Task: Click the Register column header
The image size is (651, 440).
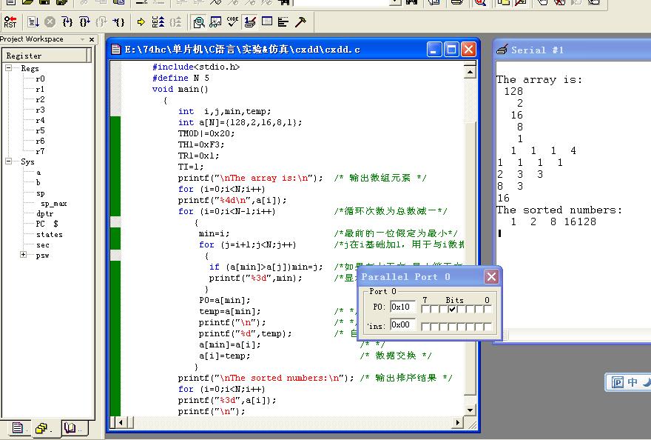Action: pos(45,56)
